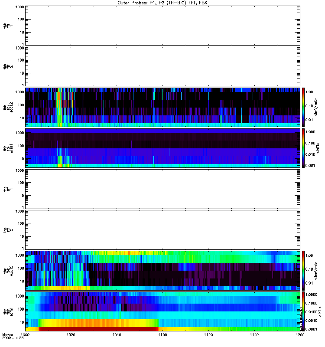Select the empty thc fff 1 plot panel

click(163, 189)
